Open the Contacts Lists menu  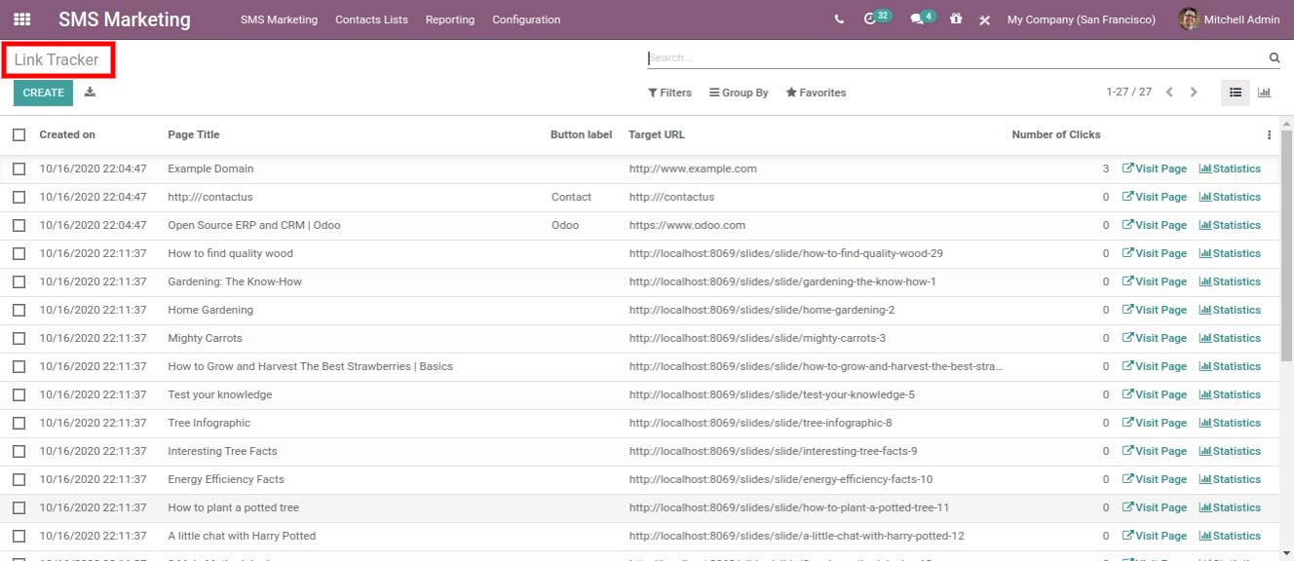[371, 19]
